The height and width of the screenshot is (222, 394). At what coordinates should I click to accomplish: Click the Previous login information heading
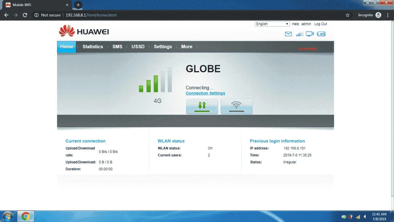277,141
